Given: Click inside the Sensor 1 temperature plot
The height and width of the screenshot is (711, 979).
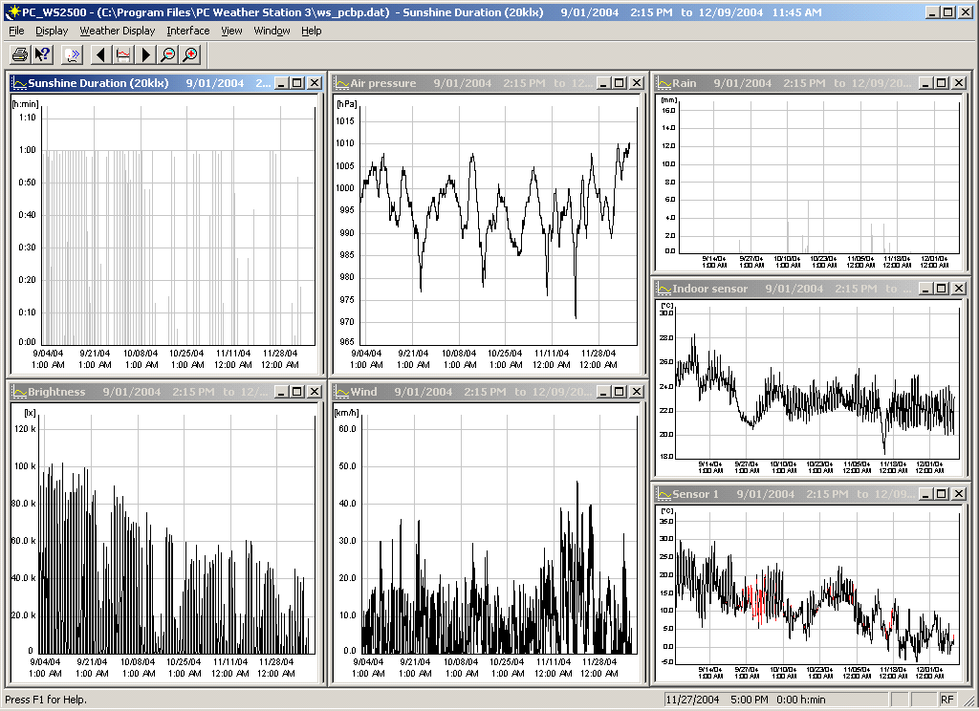Looking at the screenshot, I should tap(818, 587).
